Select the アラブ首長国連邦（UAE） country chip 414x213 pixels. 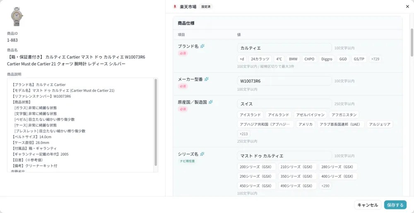[341, 124]
